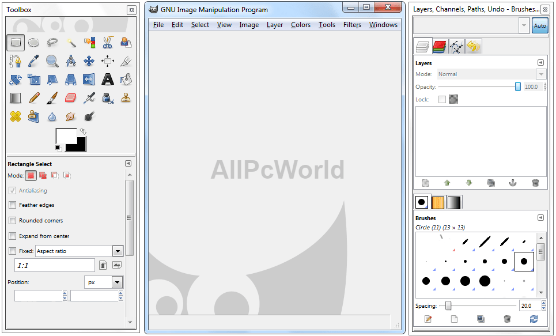Set selection mode to Replace current selection
The height and width of the screenshot is (336, 556).
click(x=31, y=175)
